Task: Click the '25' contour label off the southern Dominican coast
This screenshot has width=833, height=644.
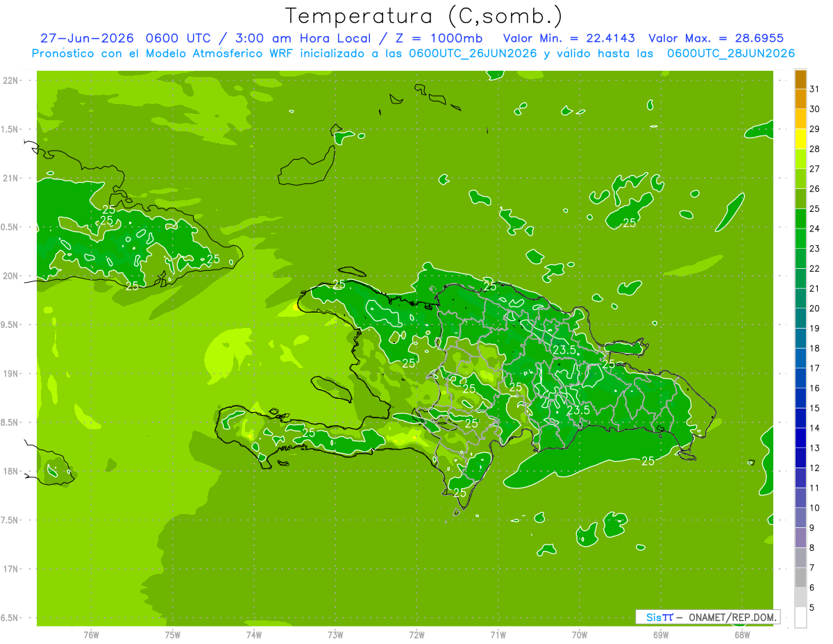Action: [648, 461]
